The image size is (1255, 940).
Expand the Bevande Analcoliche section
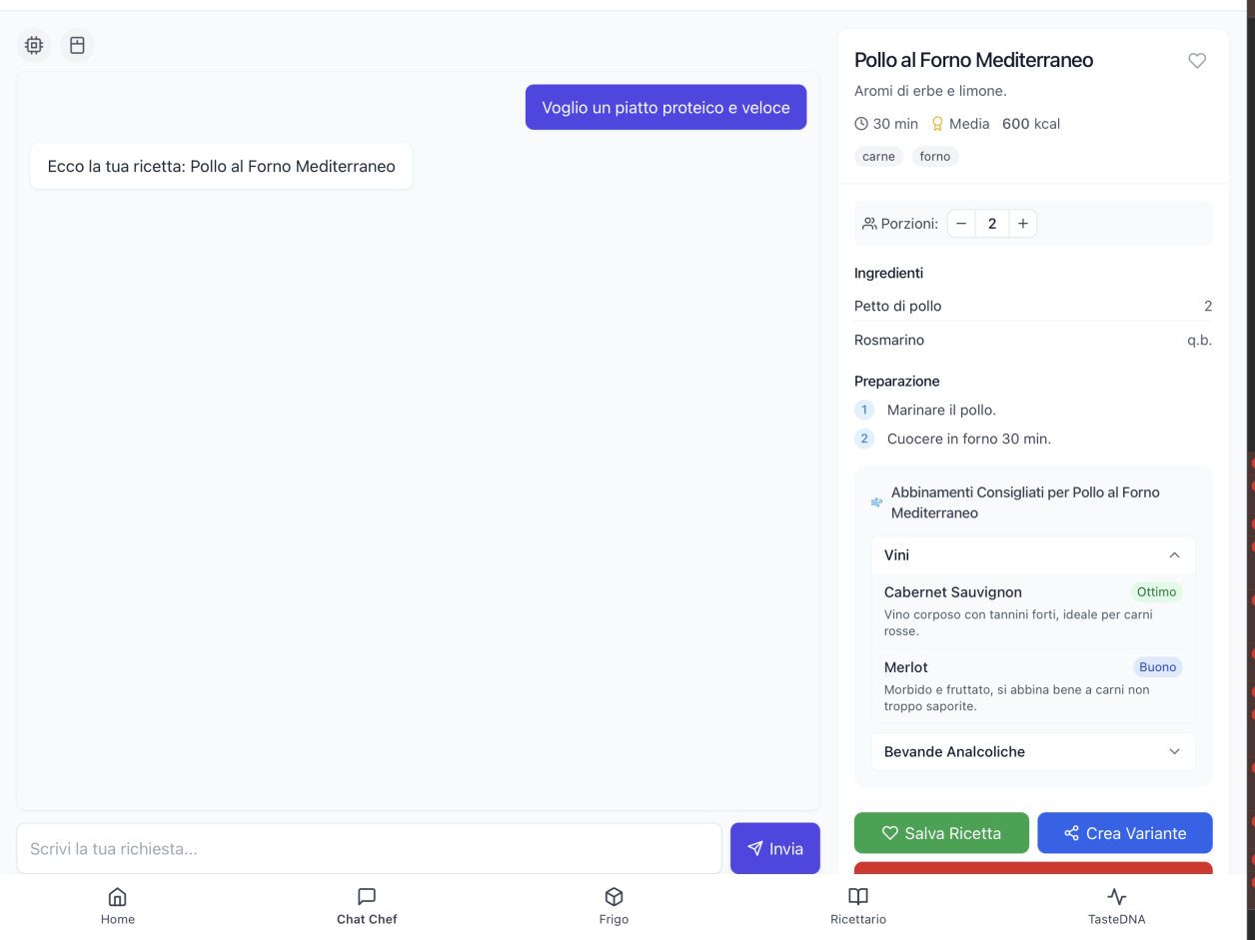(1175, 751)
